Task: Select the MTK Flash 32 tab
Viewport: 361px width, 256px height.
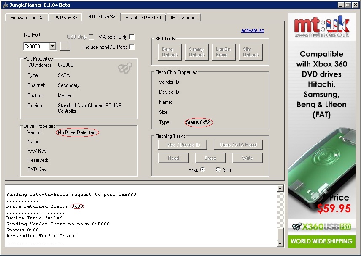Action: coord(101,17)
